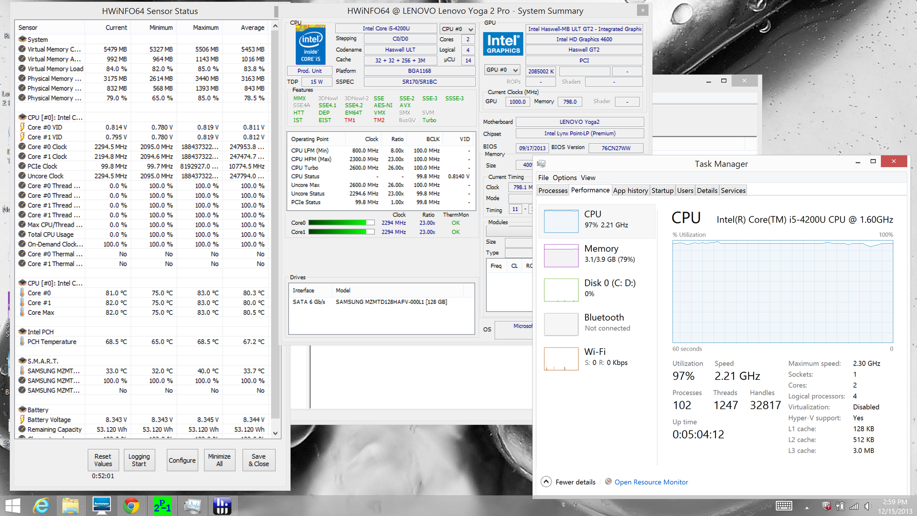Image resolution: width=917 pixels, height=516 pixels.
Task: Open Resource Monitor link
Action: 651,482
